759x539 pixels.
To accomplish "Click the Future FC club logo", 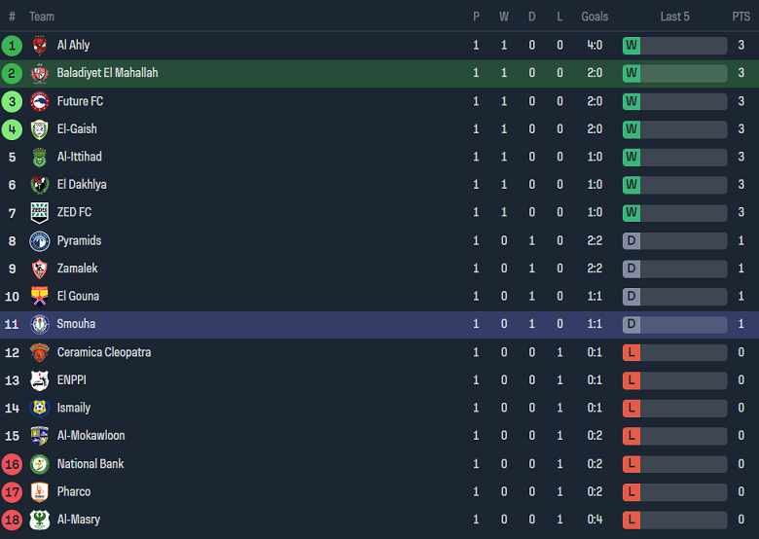I will coord(40,101).
